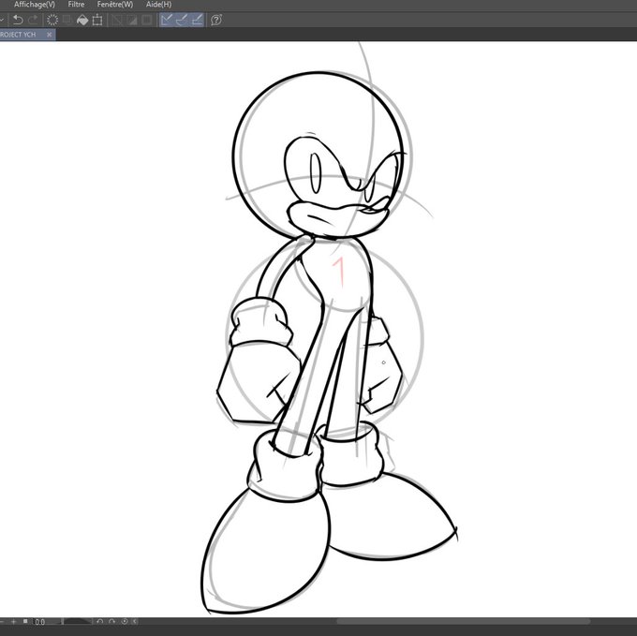Click the grayed-out Clear outside selection icon
The height and width of the screenshot is (636, 637).
(x=67, y=20)
